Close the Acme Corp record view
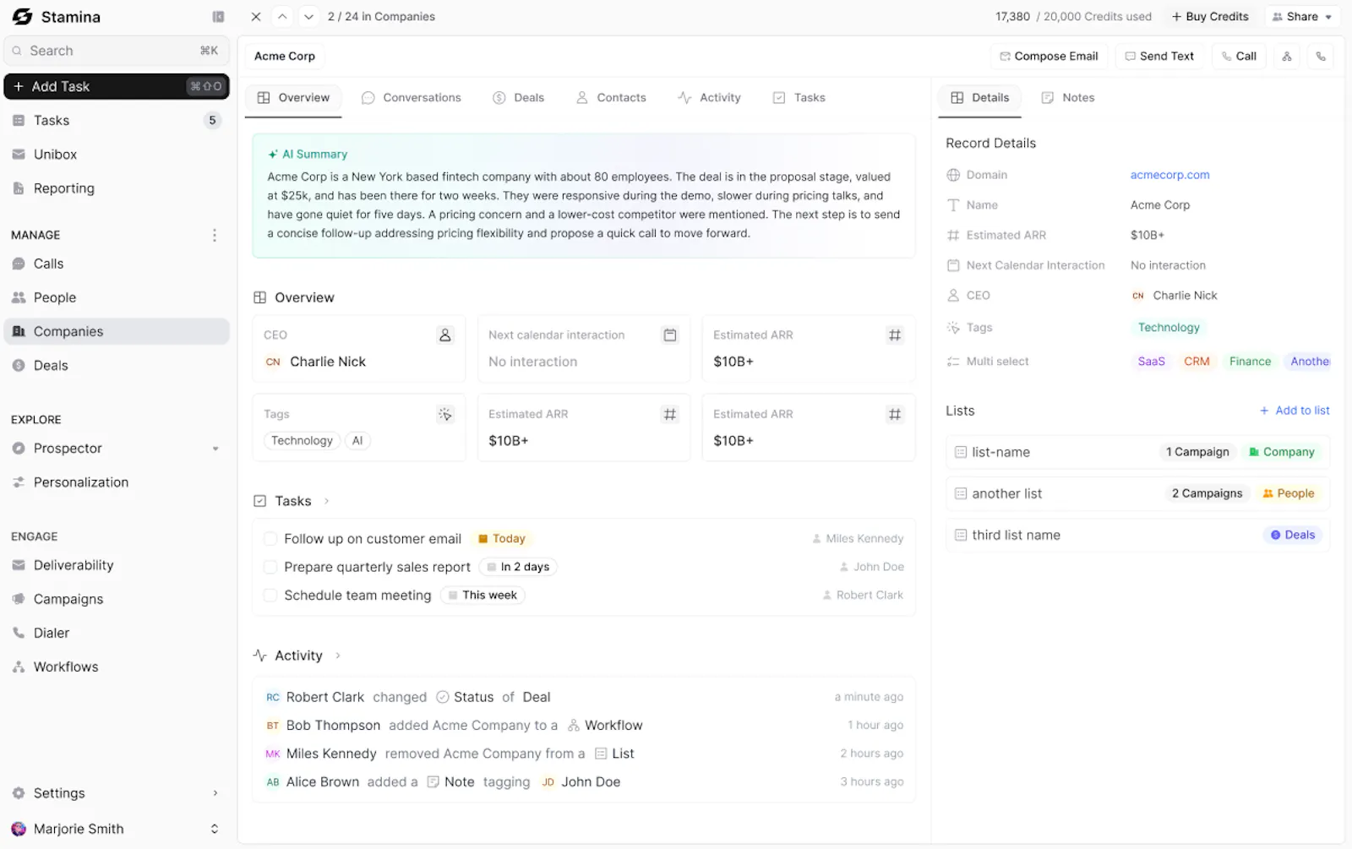 coord(256,17)
